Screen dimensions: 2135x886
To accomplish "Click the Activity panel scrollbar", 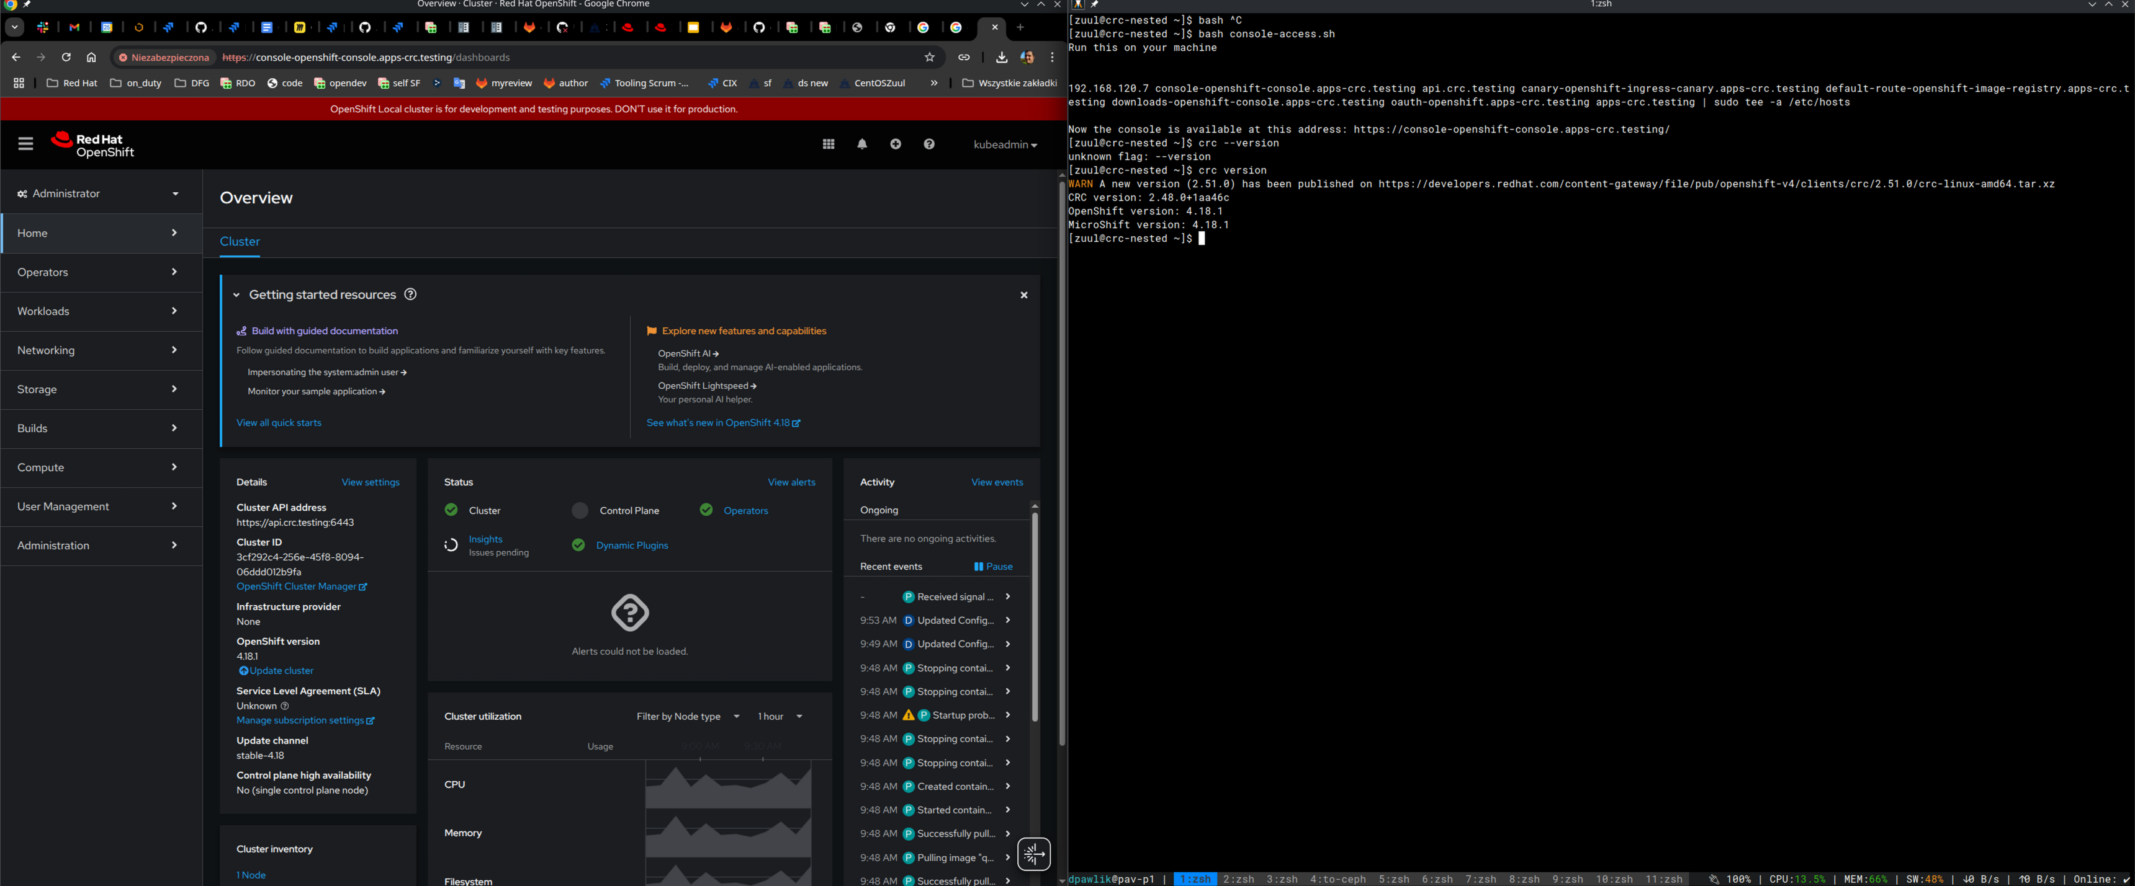I will coord(1035,617).
